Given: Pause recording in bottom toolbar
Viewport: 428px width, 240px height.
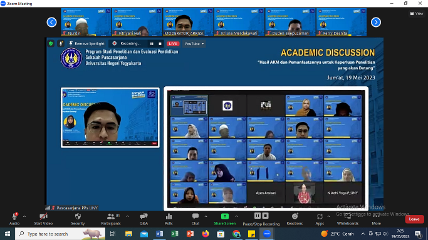Looking at the screenshot, I should click(x=257, y=216).
